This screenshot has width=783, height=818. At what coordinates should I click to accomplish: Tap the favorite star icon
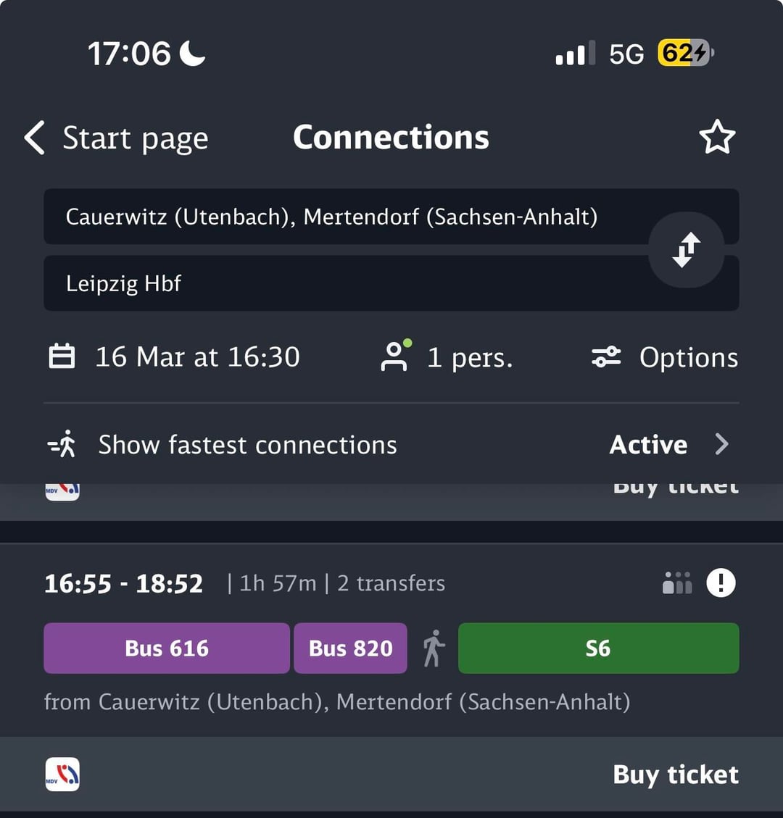coord(717,138)
